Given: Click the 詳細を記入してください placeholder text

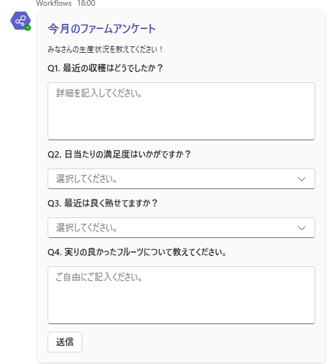Looking at the screenshot, I should [99, 93].
